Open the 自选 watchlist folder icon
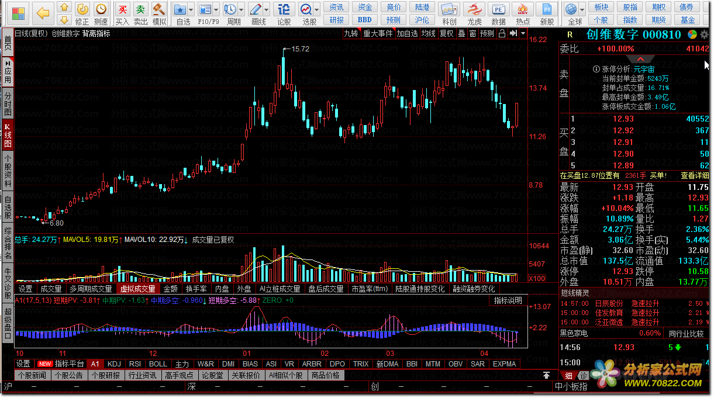Screen dimensions: 714x398 tap(181, 10)
